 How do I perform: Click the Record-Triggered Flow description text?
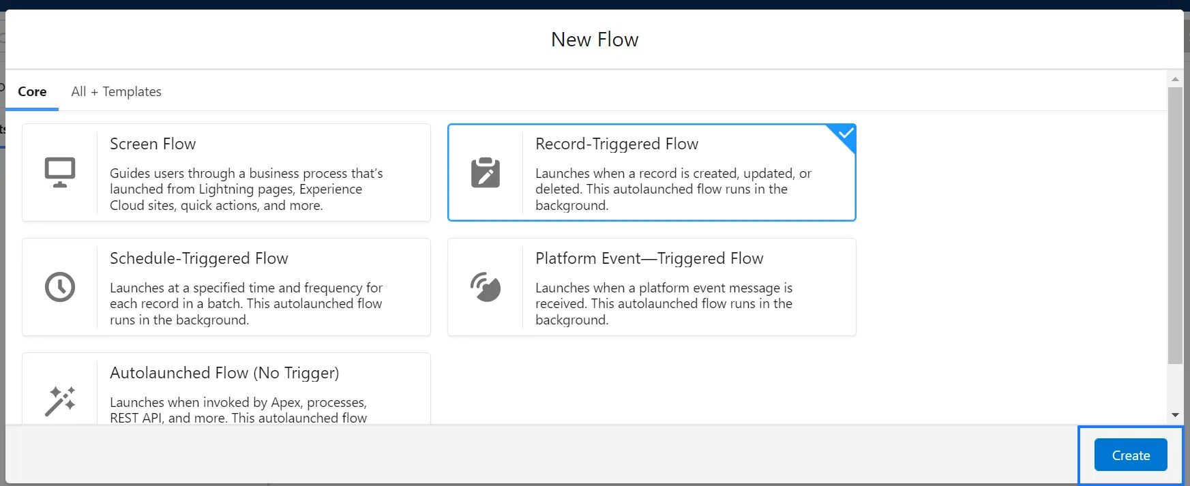tap(673, 189)
